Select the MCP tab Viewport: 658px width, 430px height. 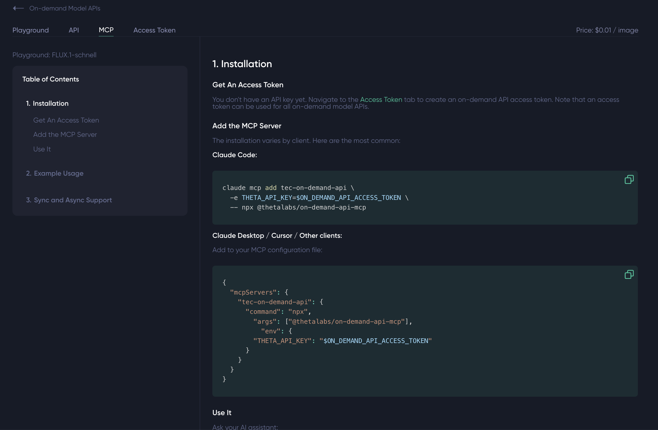(x=106, y=30)
